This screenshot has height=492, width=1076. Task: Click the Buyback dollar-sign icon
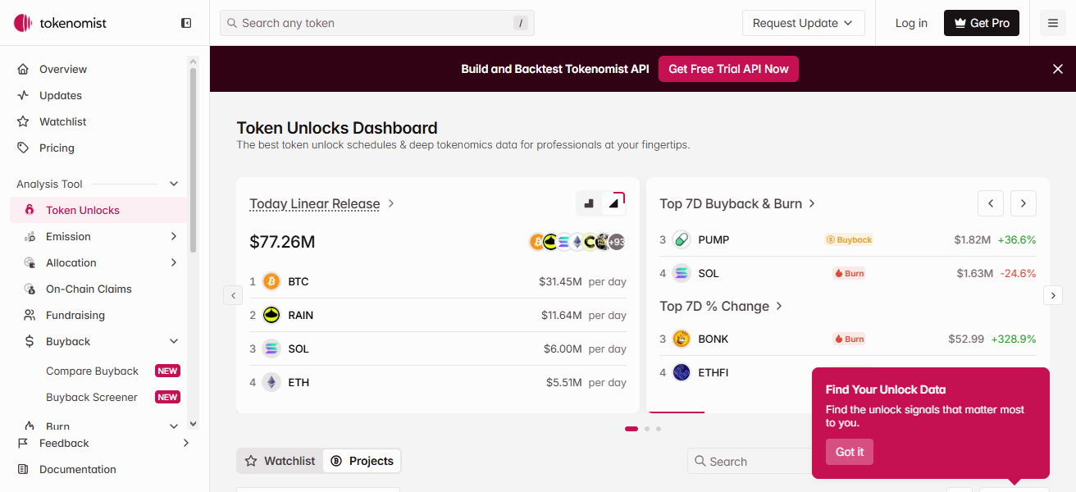[28, 341]
